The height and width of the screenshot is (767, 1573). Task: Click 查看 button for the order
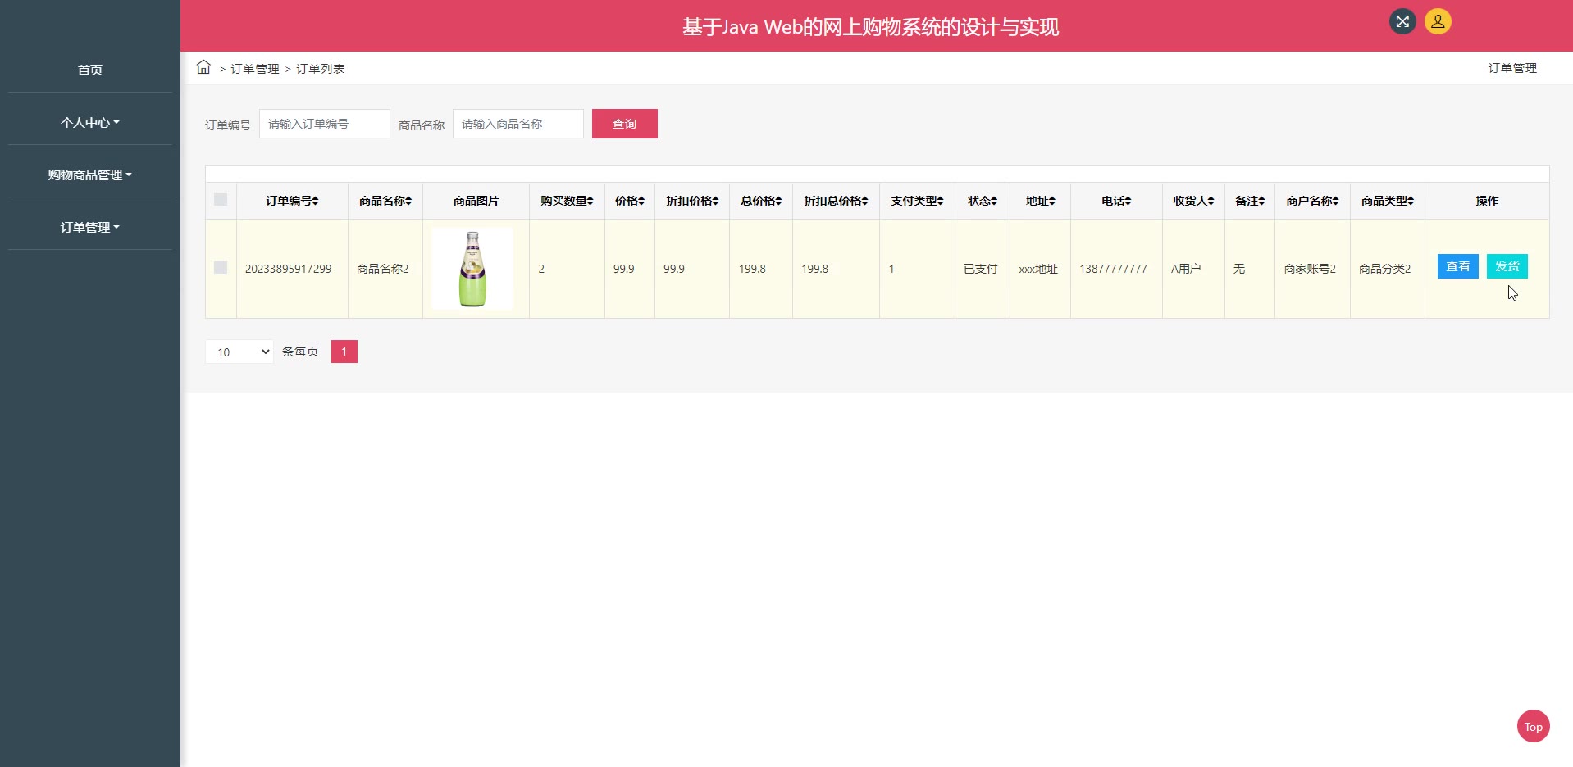[x=1458, y=266]
